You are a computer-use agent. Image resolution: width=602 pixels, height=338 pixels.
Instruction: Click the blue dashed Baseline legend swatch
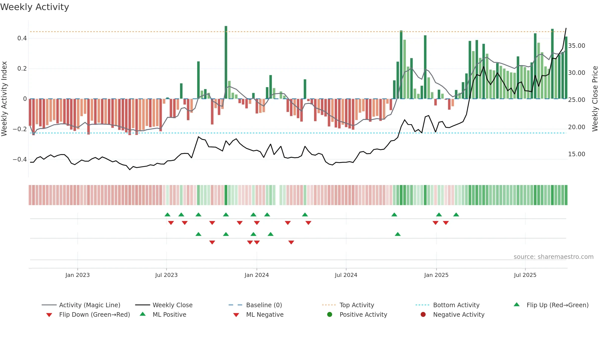[236, 305]
